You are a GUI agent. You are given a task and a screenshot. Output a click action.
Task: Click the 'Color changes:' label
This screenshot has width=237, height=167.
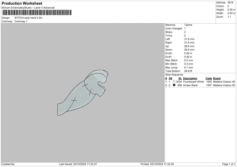(x=174, y=28)
